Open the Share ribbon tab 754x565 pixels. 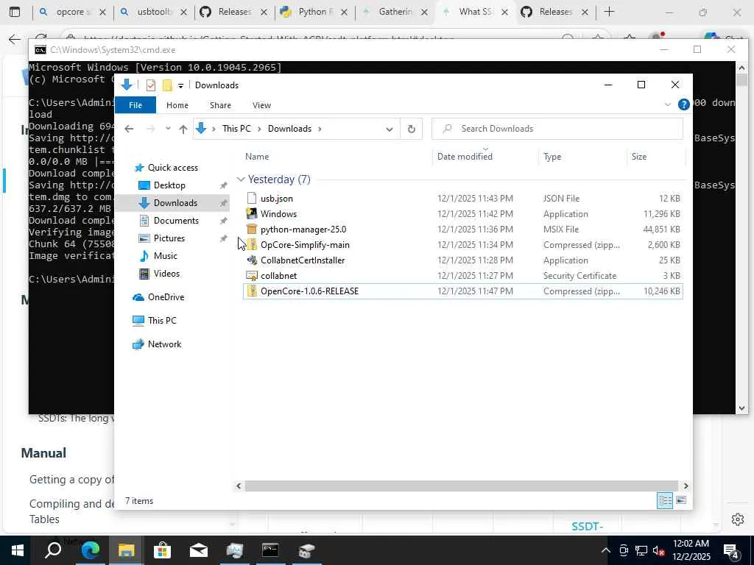pyautogui.click(x=220, y=105)
